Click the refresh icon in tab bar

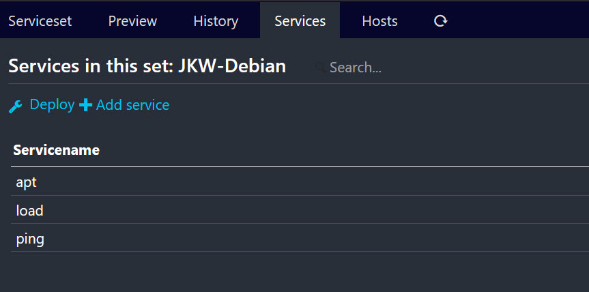point(441,21)
